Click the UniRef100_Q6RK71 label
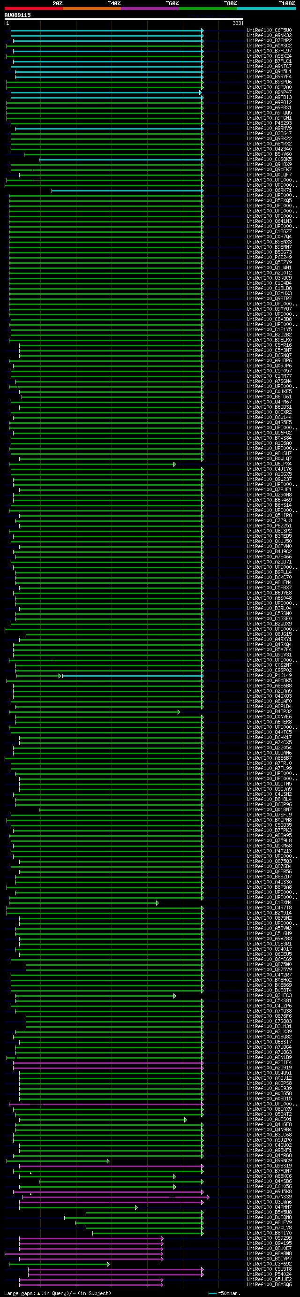 269,191
